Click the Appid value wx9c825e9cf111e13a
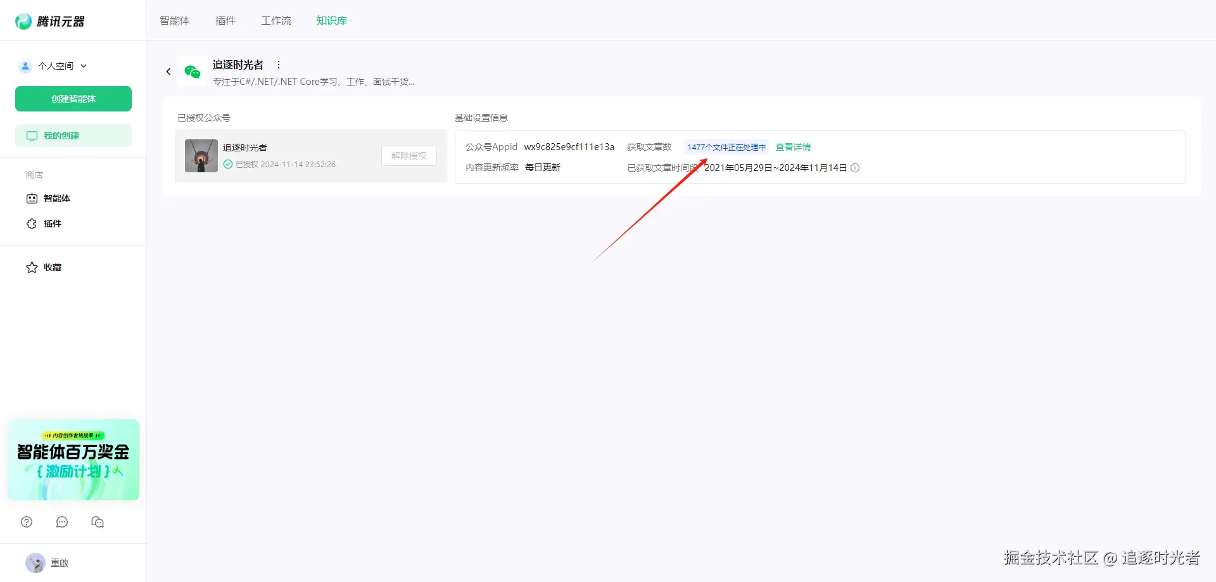 [569, 147]
